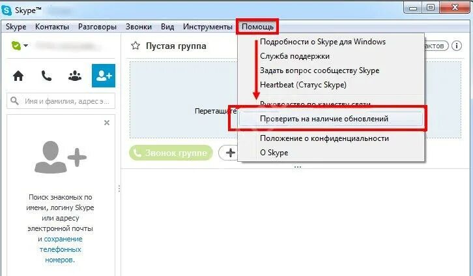This screenshot has height=276, width=473.
Task: Maximize the Skype window
Action: point(431,8)
